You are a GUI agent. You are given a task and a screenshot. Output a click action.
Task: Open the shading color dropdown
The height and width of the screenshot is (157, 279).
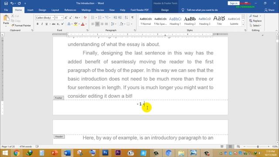click(x=125, y=24)
